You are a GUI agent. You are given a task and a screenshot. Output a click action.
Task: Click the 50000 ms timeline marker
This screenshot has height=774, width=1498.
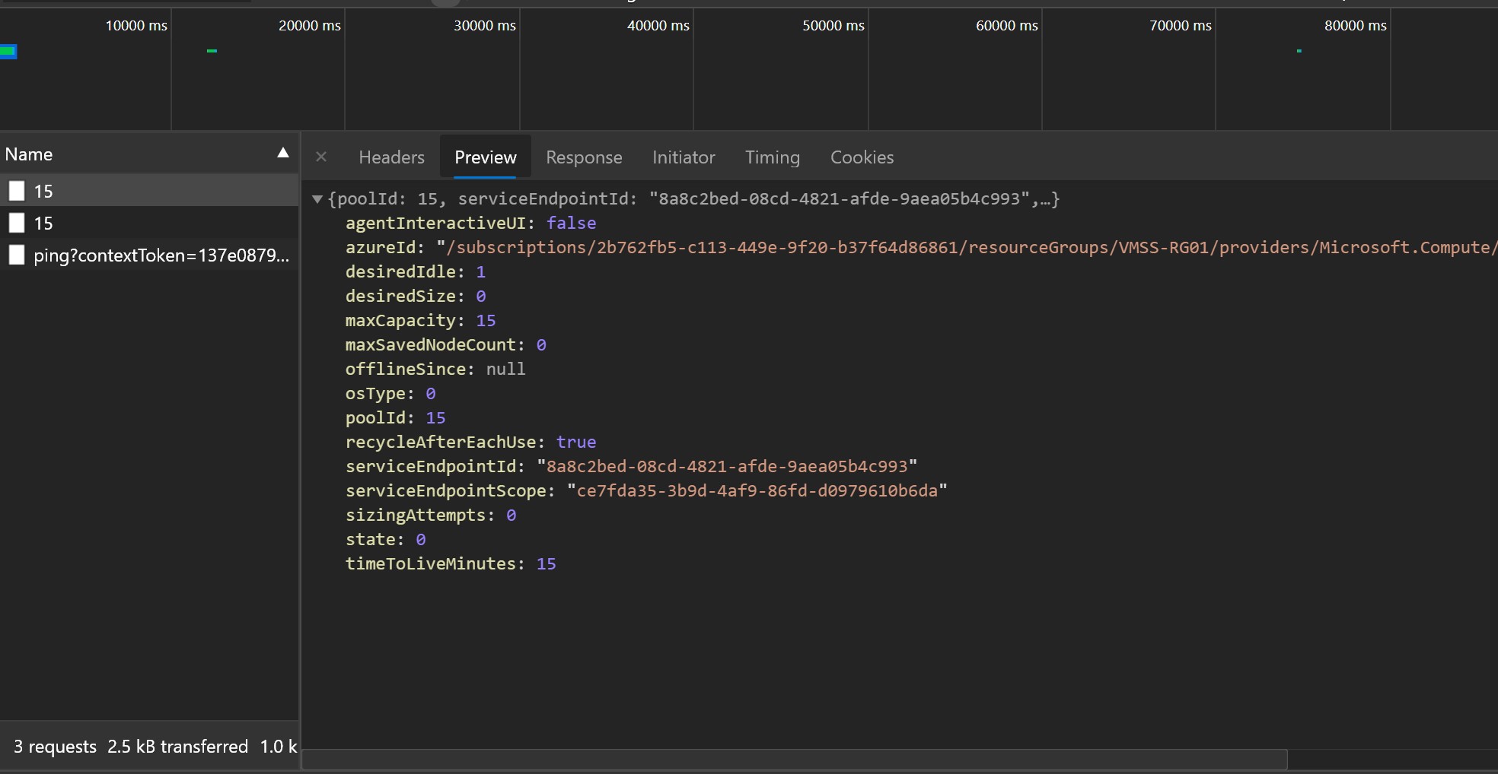(833, 25)
